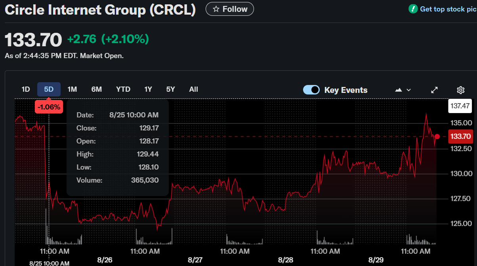Follow Circle Internet Group stock
Image resolution: width=477 pixels, height=266 pixels.
click(230, 9)
